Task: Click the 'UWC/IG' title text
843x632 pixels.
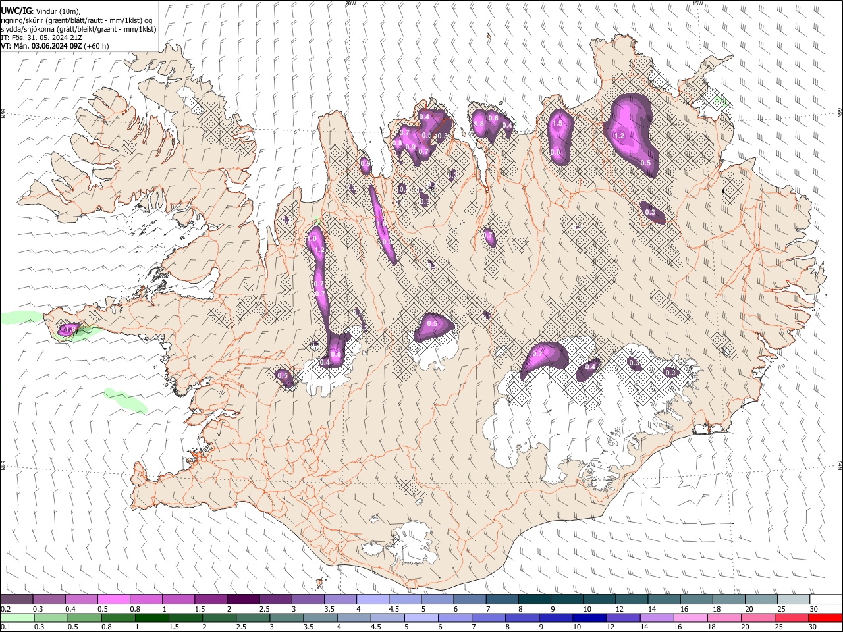Action: pyautogui.click(x=15, y=11)
